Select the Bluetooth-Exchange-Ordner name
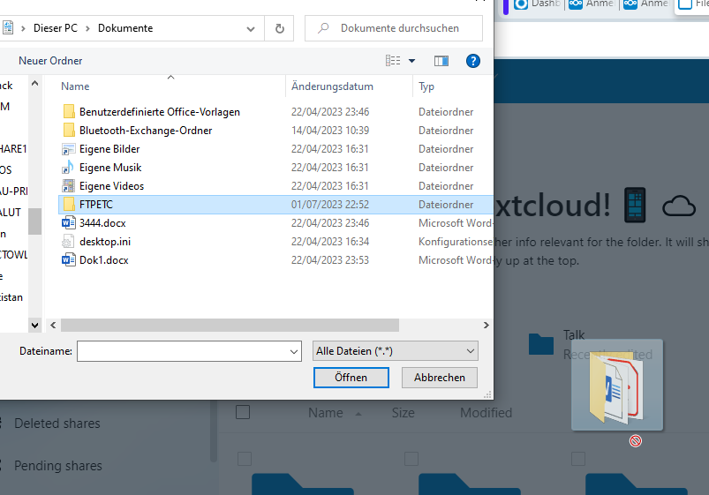 pyautogui.click(x=146, y=131)
